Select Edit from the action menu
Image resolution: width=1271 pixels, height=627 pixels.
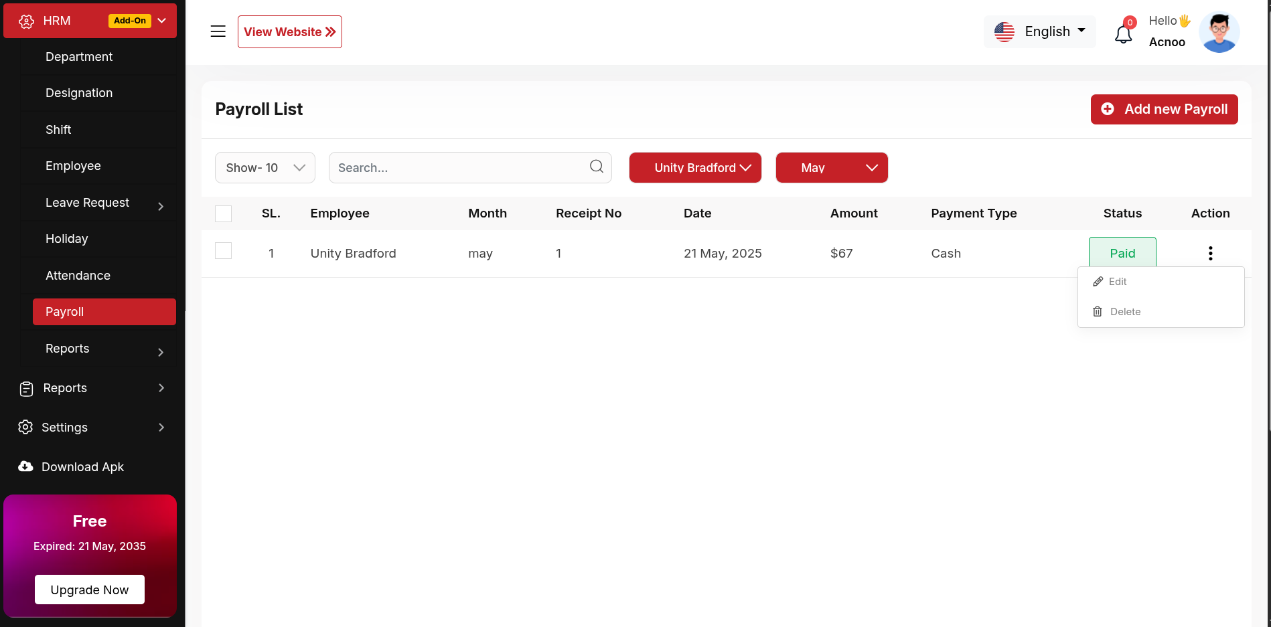click(1117, 282)
